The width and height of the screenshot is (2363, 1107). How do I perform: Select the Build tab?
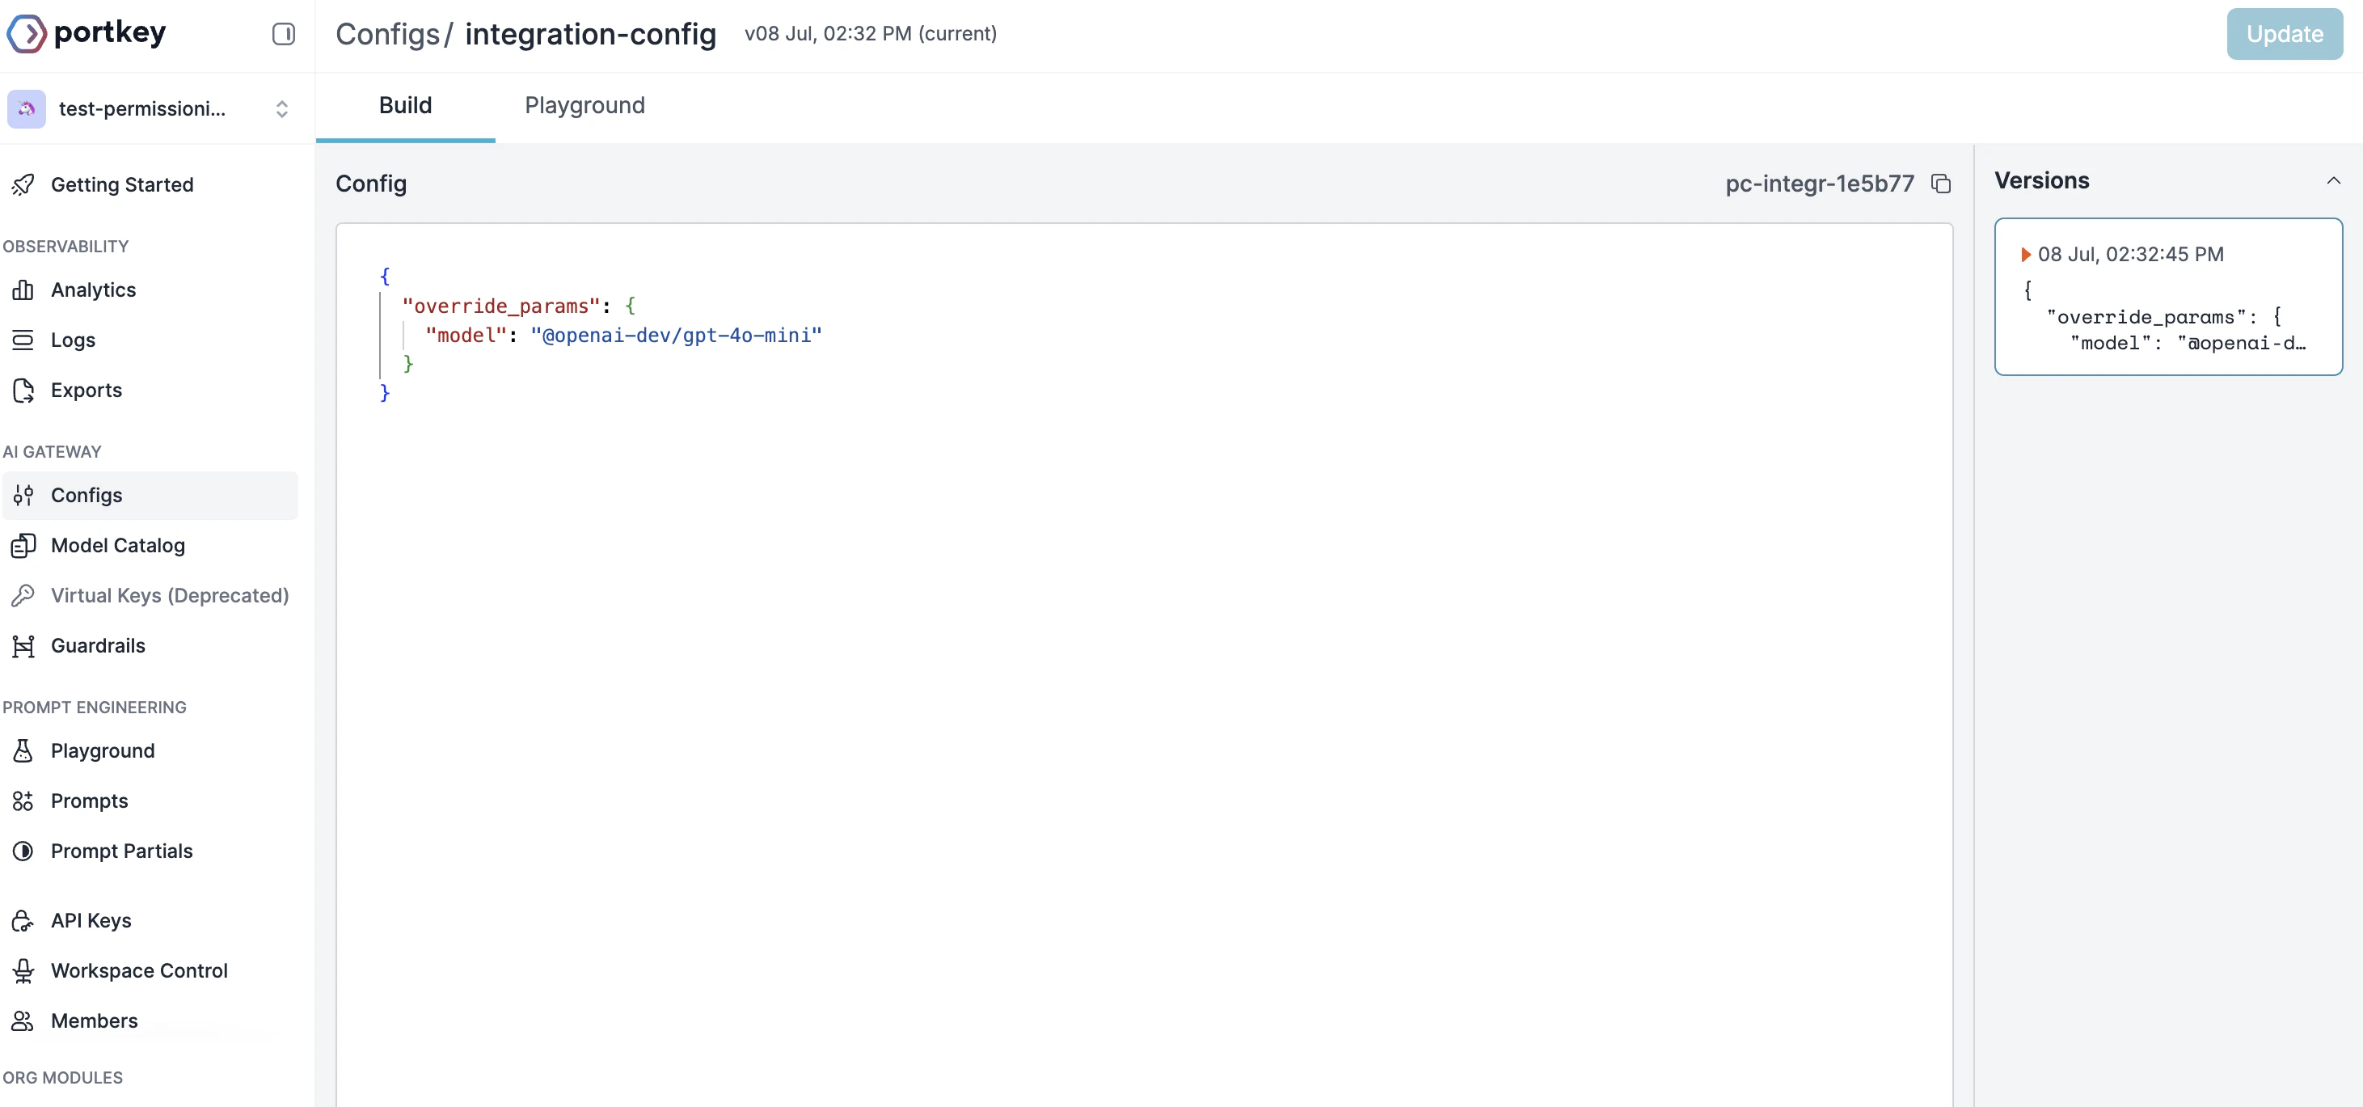pos(404,106)
